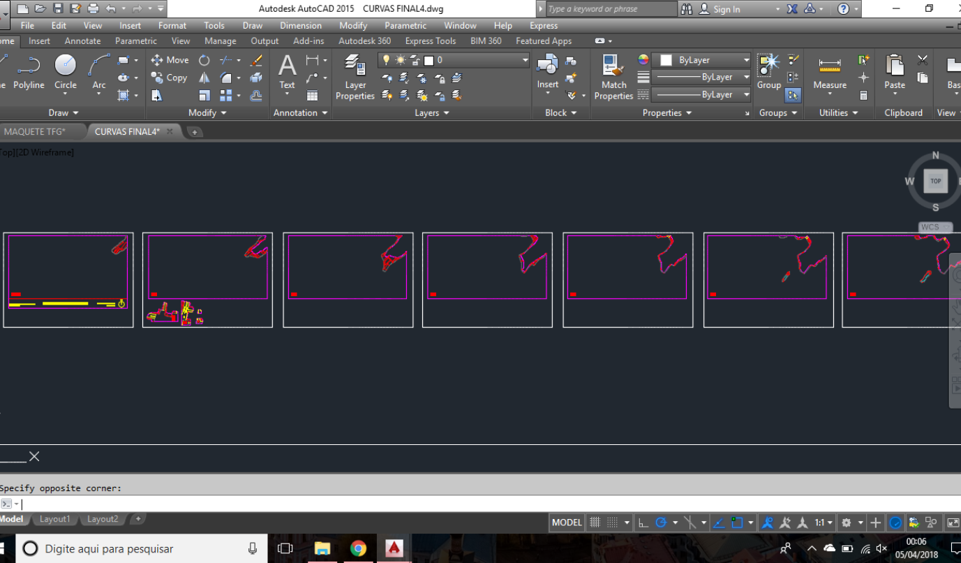This screenshot has height=563, width=961.
Task: Switch to the Annotate ribbon tab
Action: point(83,41)
